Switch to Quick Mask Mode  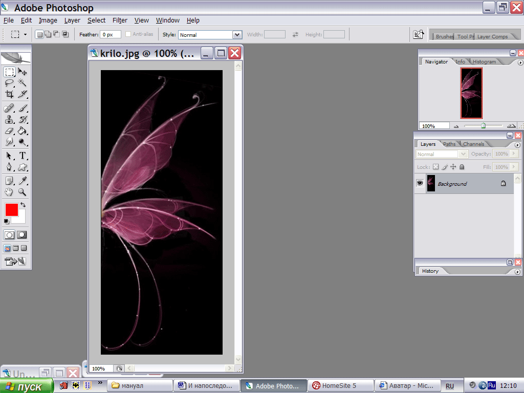(x=22, y=235)
